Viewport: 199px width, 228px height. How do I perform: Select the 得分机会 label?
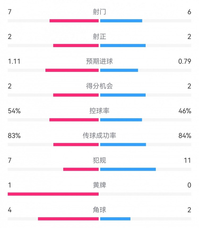pyautogui.click(x=99, y=86)
